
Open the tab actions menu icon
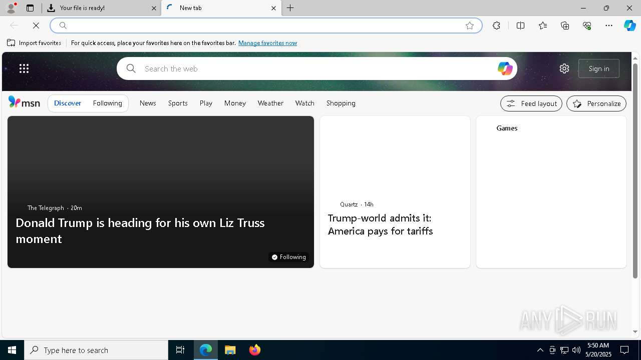(x=30, y=8)
